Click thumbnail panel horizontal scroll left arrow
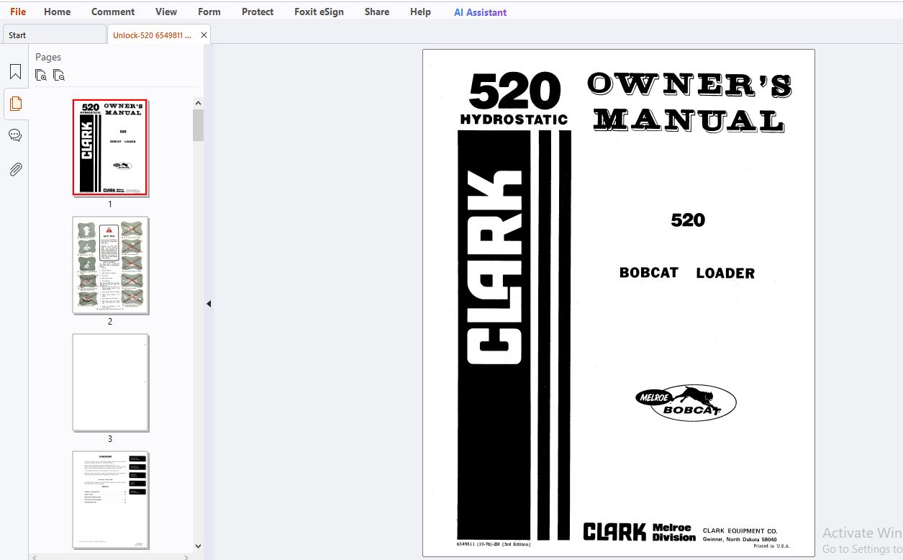The height and width of the screenshot is (560, 903). click(x=35, y=557)
